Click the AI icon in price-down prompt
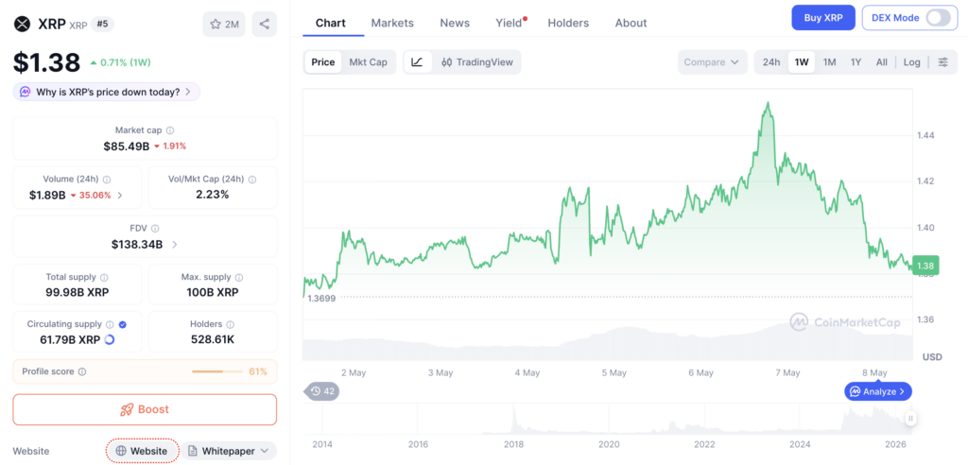Screen dimensions: 968x465 [26, 92]
